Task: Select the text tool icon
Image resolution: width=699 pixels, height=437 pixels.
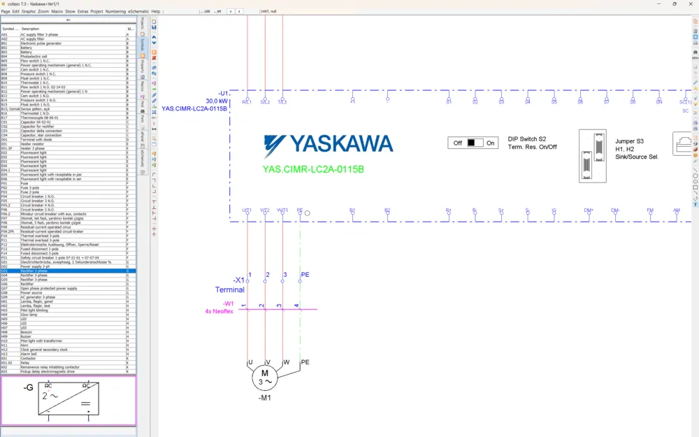Action: 695,205
